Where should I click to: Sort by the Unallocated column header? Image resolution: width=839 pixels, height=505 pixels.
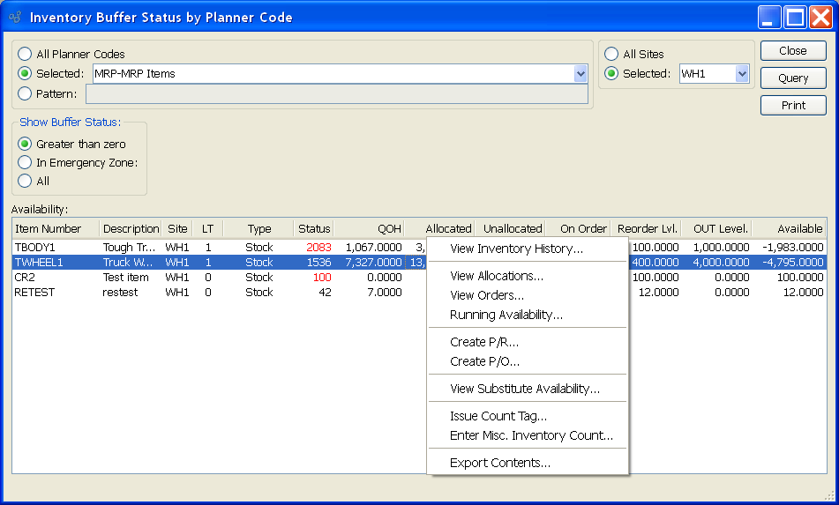coord(510,229)
